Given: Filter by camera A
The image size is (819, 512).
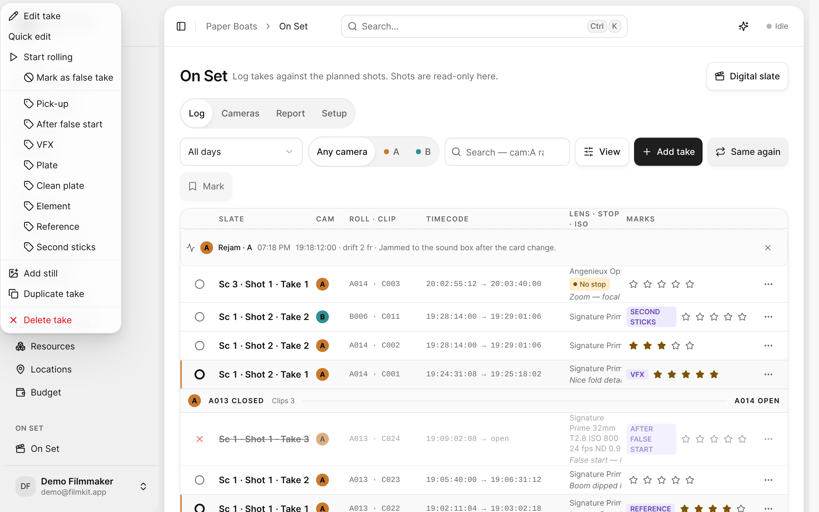Looking at the screenshot, I should click(x=392, y=152).
